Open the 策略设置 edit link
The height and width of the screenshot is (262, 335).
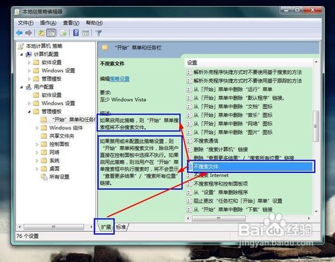119,78
